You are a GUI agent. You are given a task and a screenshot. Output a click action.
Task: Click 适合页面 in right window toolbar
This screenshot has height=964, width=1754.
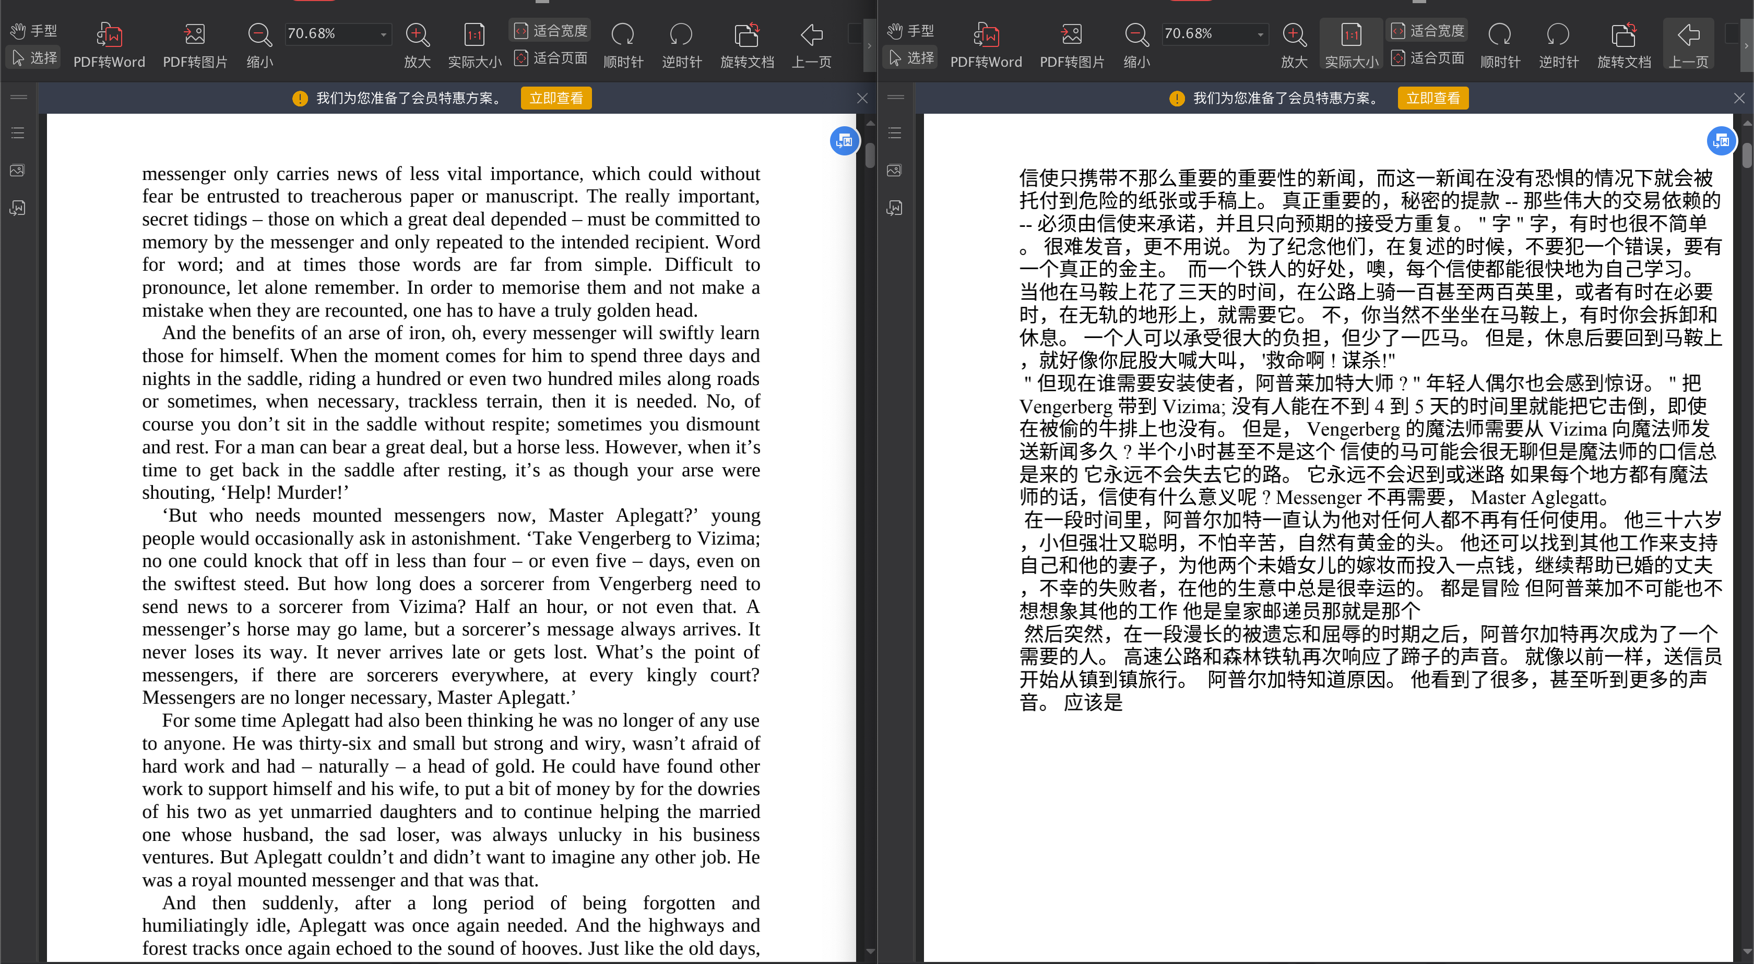point(1428,58)
